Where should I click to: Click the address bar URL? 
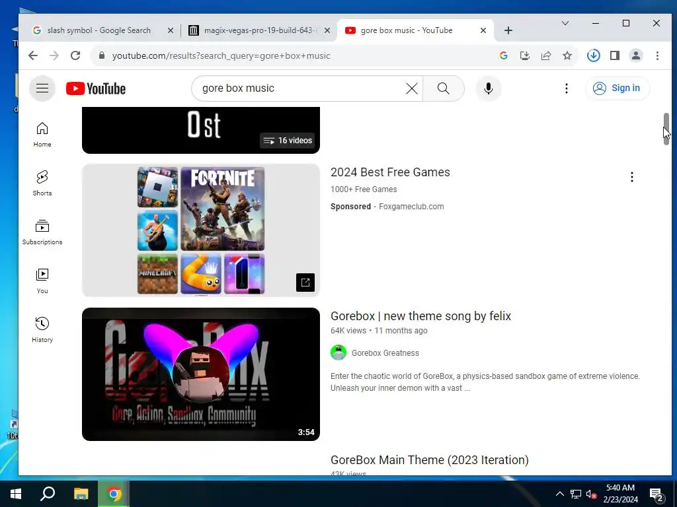[221, 55]
